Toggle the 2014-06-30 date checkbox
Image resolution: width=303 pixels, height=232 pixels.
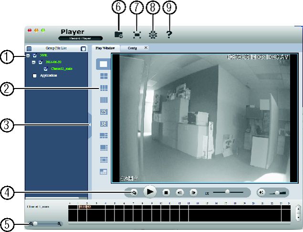point(40,62)
